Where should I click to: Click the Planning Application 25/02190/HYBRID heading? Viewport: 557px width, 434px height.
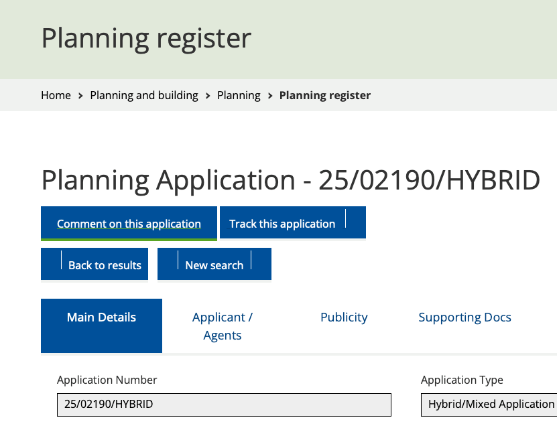[290, 180]
